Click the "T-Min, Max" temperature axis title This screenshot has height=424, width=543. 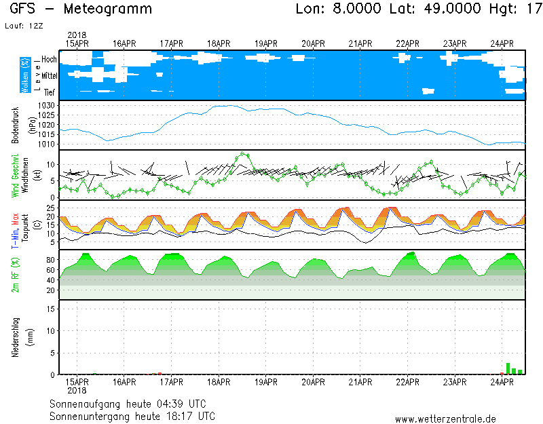(15, 231)
